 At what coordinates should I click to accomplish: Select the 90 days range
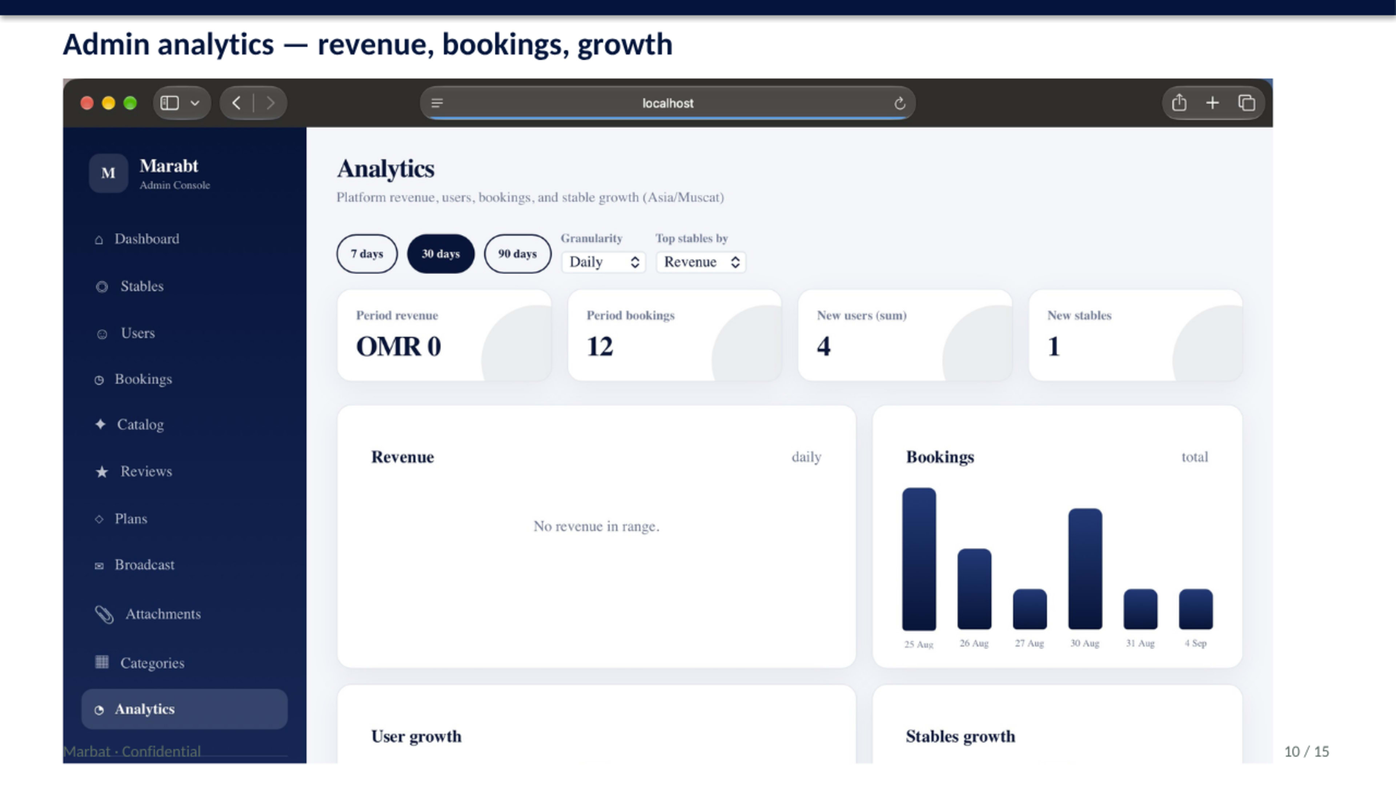[518, 254]
